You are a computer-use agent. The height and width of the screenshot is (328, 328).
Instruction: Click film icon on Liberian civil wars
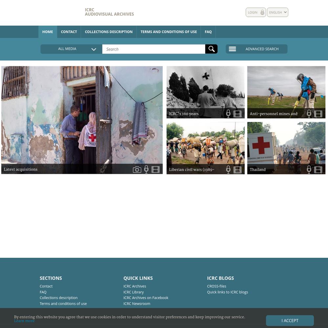pos(237,170)
